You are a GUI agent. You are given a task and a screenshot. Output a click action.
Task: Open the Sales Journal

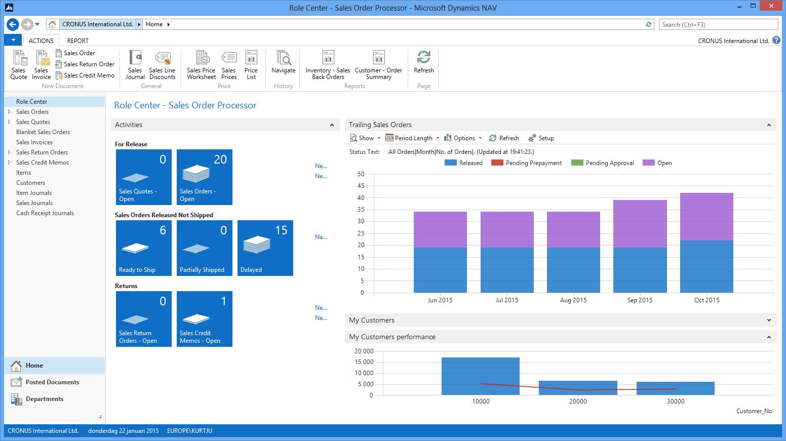coord(135,64)
